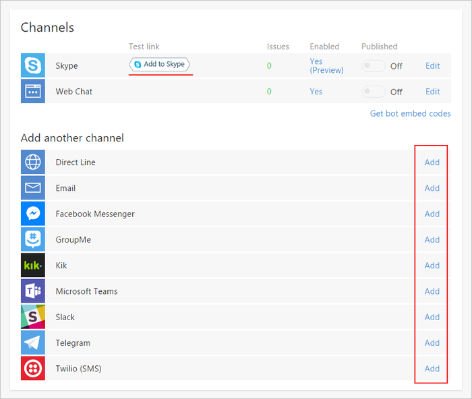
Task: Edit the Skype channel
Action: (433, 66)
